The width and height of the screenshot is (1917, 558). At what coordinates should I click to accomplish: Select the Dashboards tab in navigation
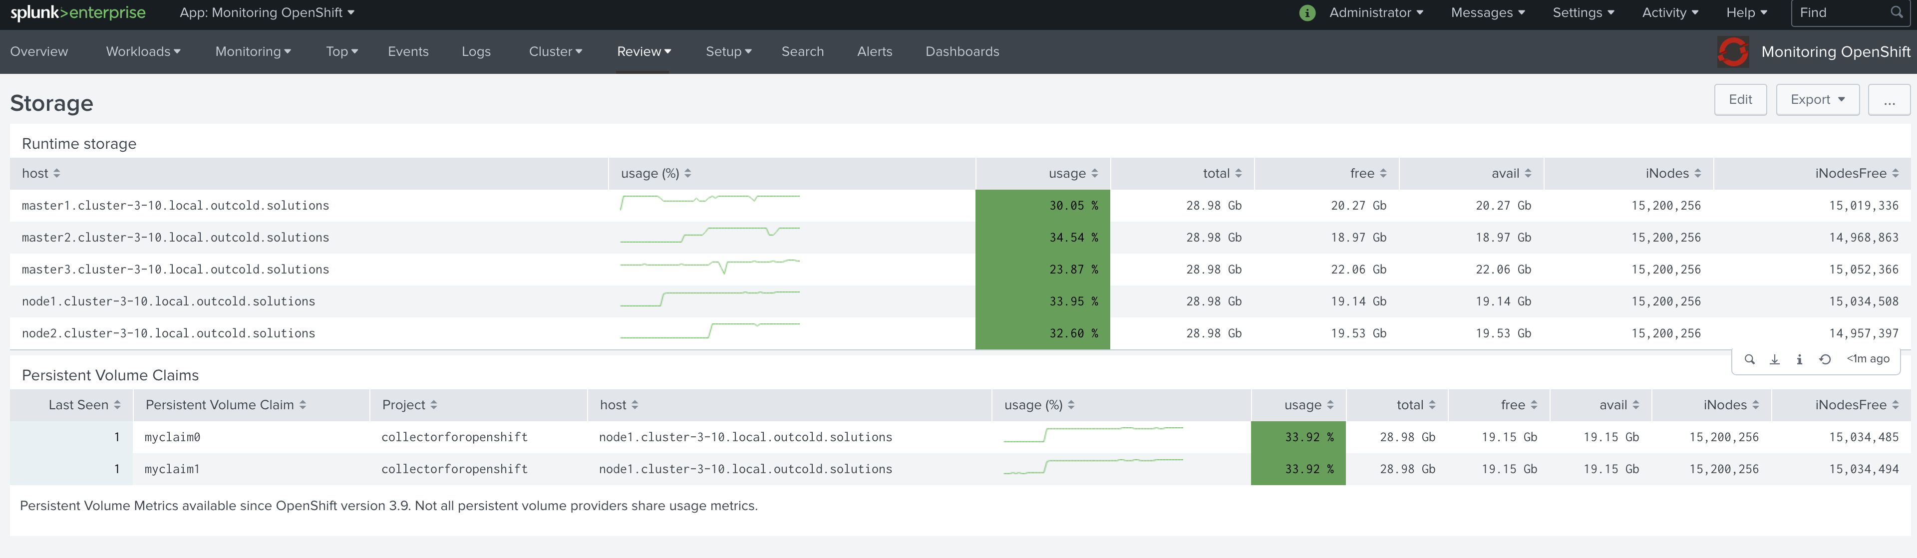(962, 51)
